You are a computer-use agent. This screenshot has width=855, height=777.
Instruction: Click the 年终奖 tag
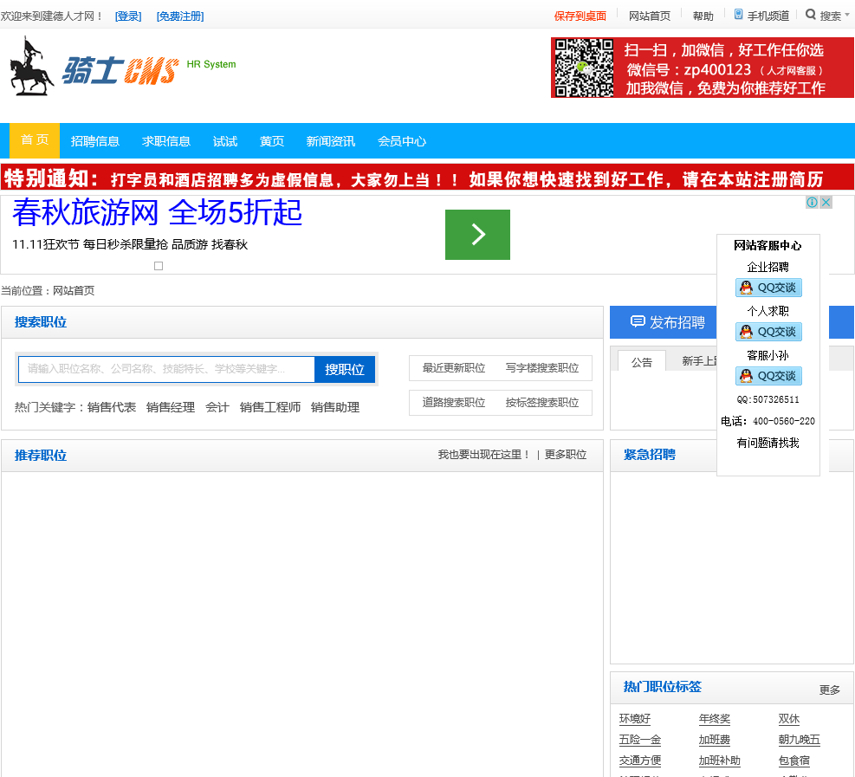tap(715, 719)
